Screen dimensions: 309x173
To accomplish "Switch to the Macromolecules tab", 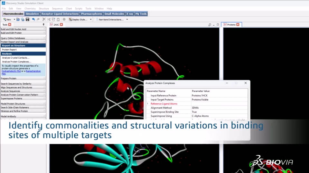I will pos(13,14).
